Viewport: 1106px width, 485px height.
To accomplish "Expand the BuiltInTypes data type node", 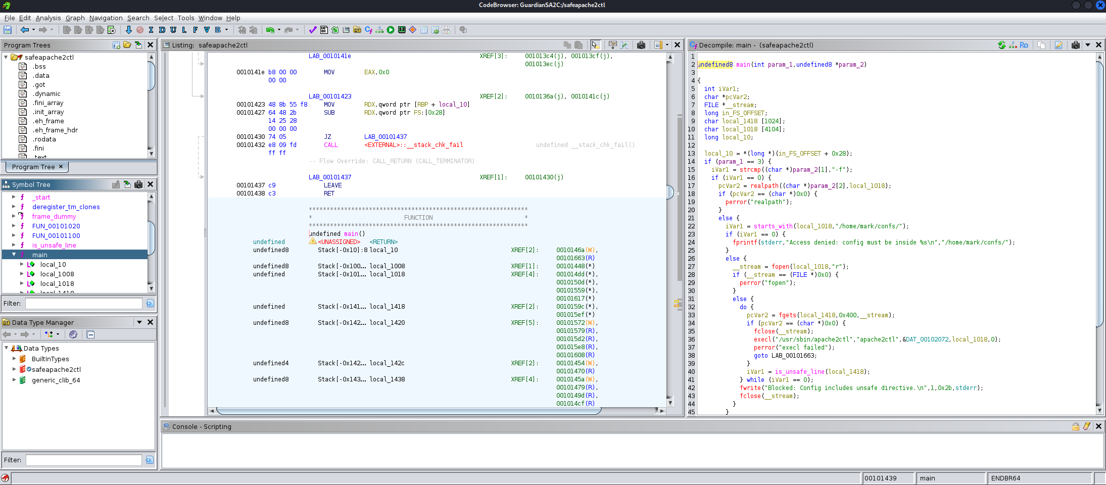I will pos(14,359).
